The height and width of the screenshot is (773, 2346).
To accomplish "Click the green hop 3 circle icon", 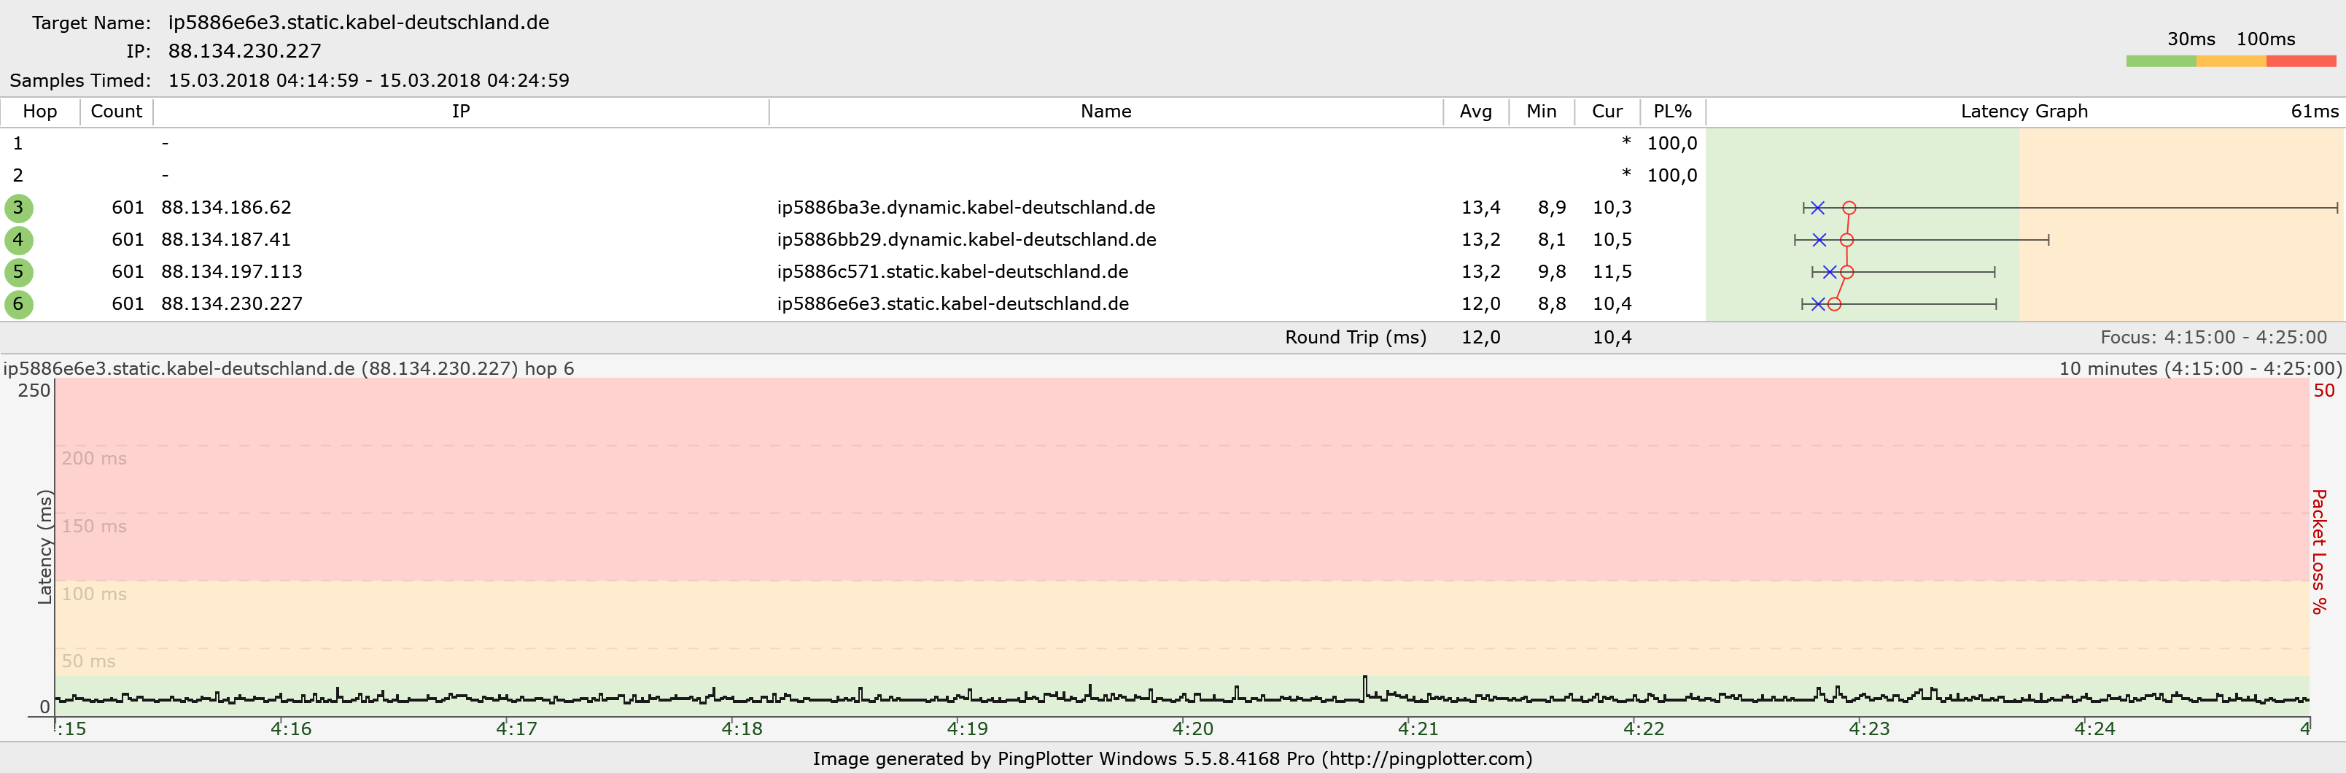I will coord(18,209).
